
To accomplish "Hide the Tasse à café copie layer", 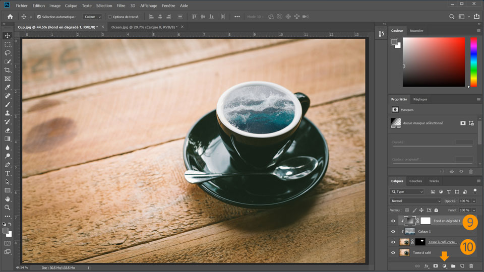I will coord(393,242).
